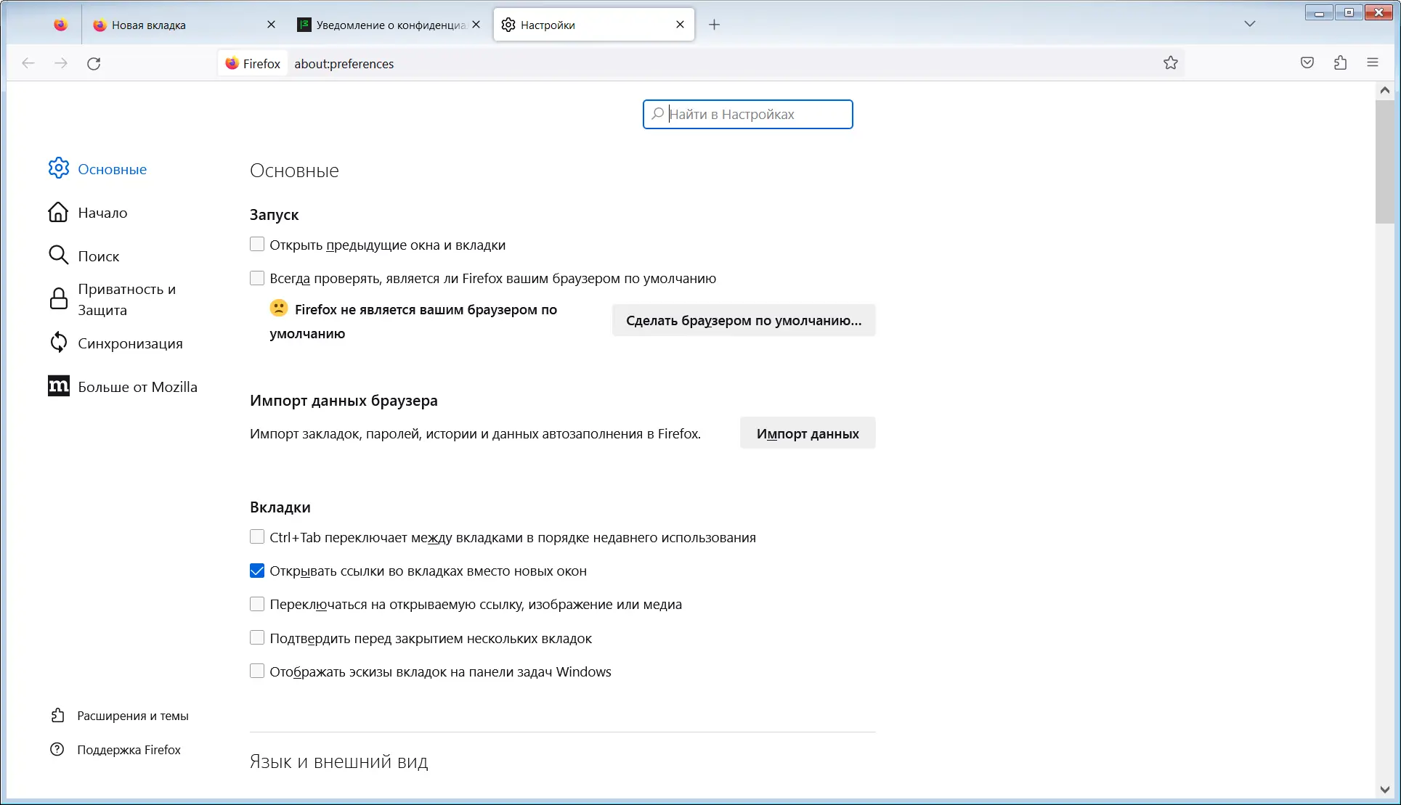Open Синхронизация sync settings
1401x805 pixels.
(130, 343)
